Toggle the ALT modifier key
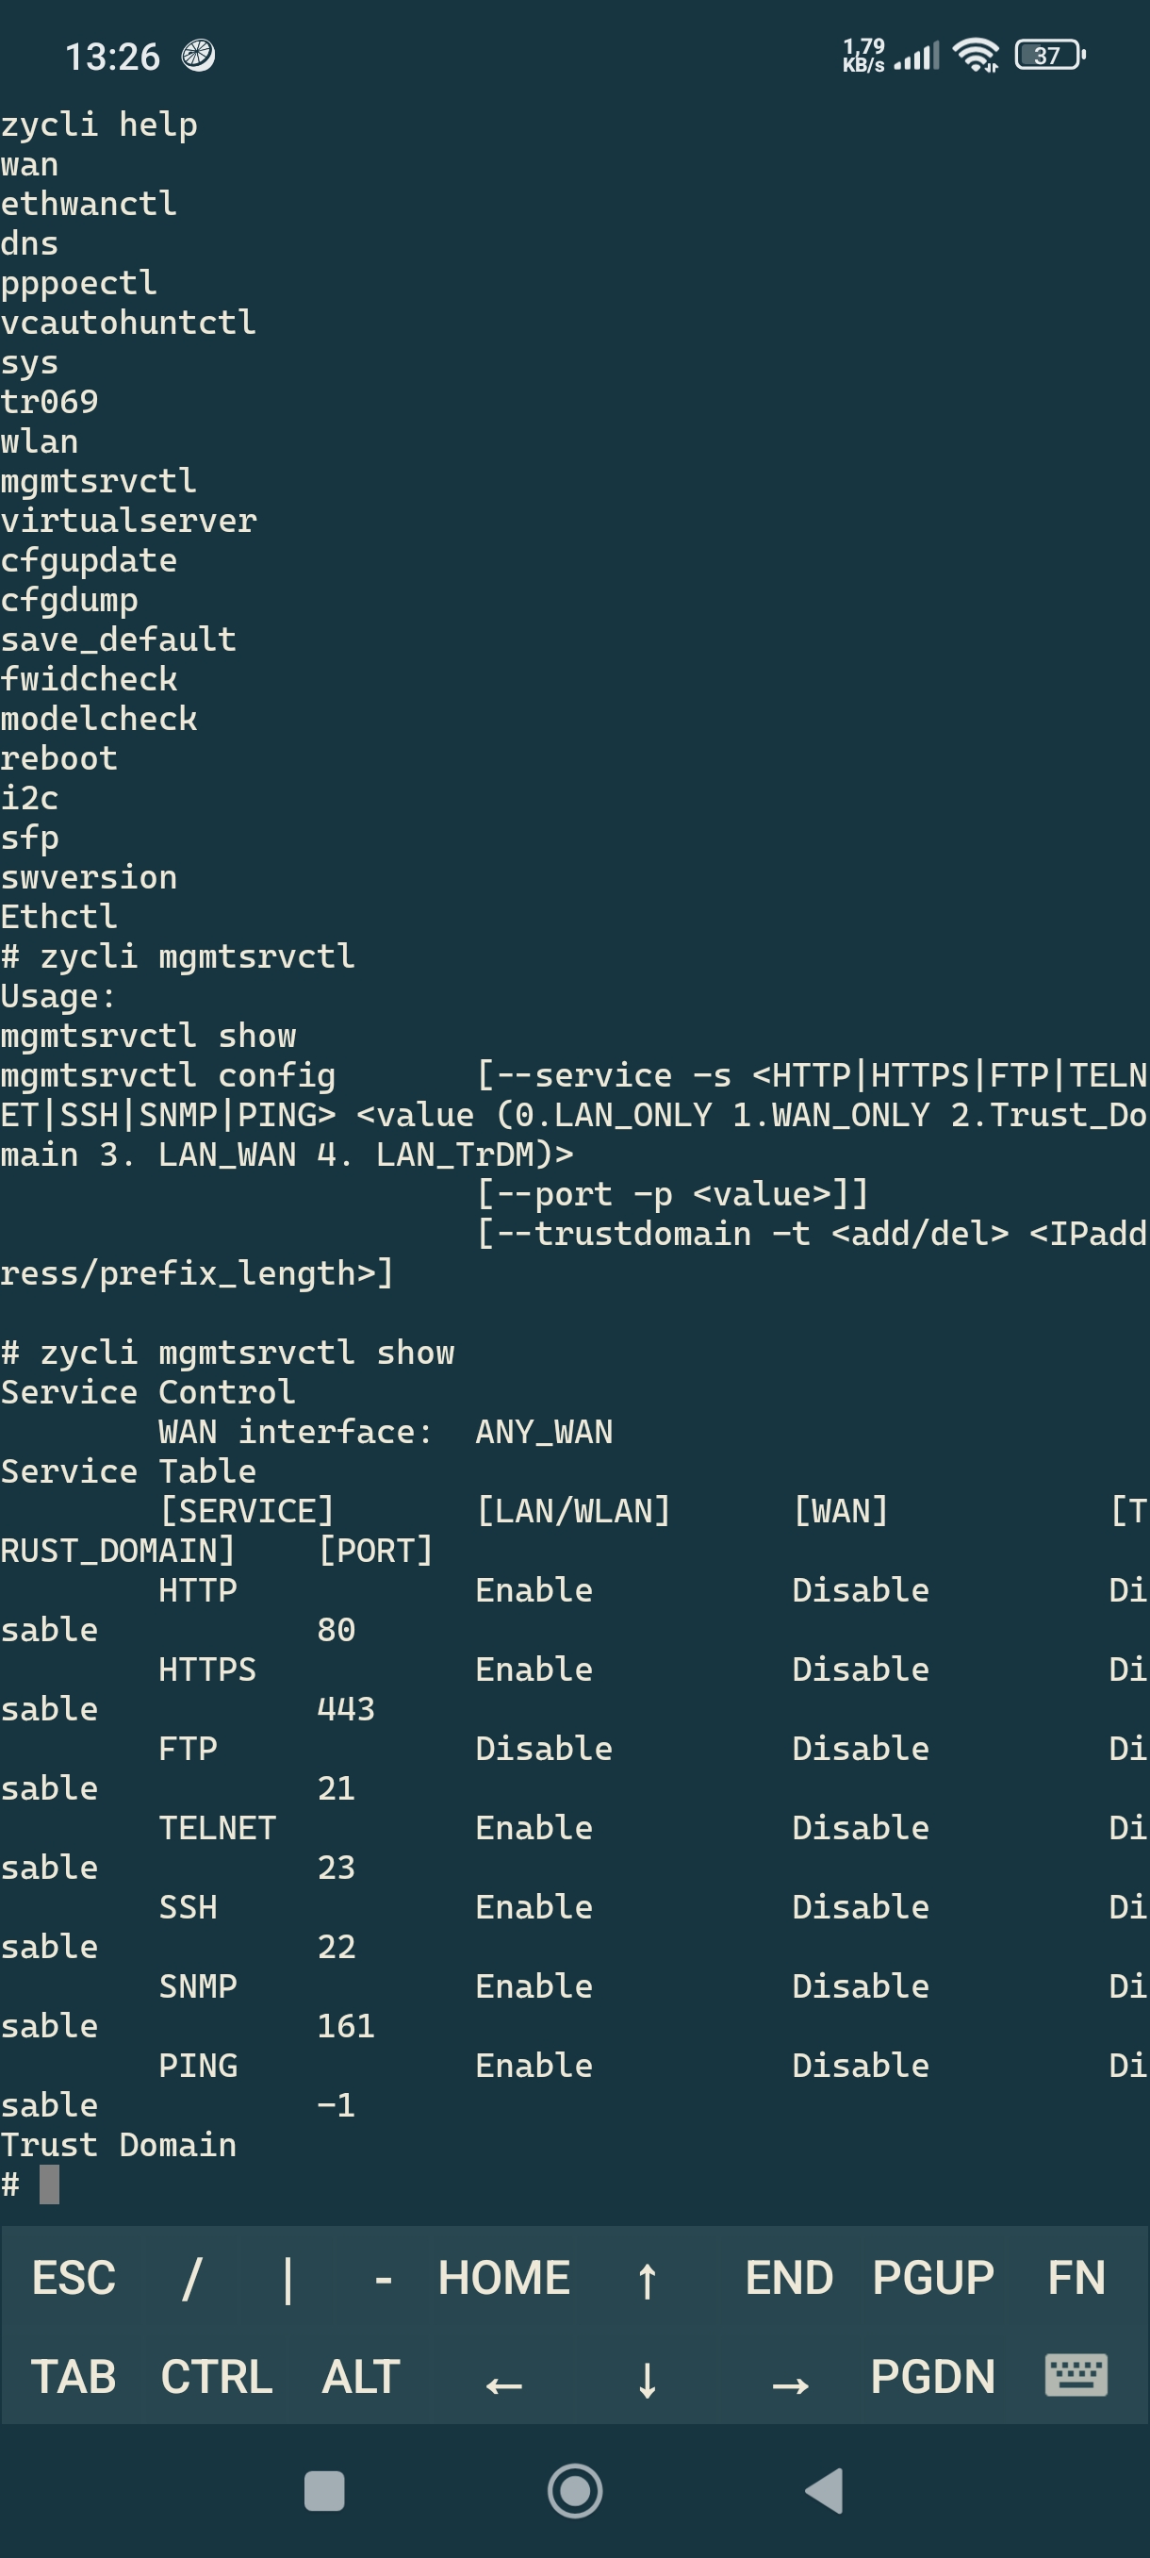 360,2377
